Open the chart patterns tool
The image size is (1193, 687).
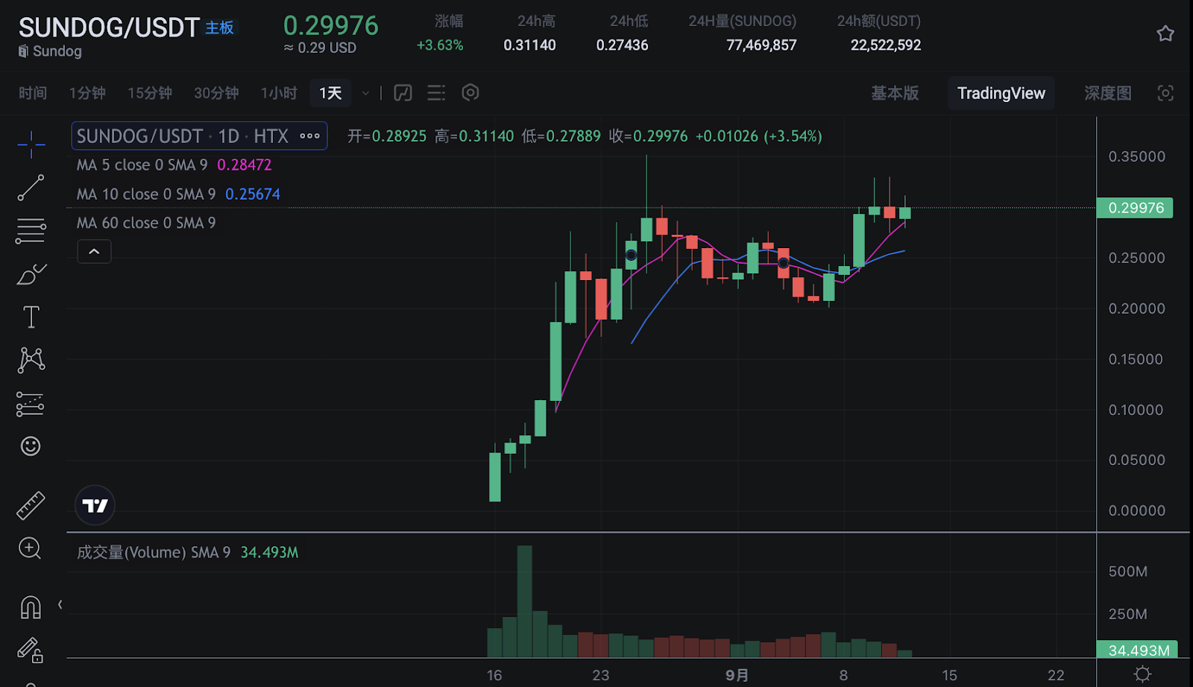31,360
